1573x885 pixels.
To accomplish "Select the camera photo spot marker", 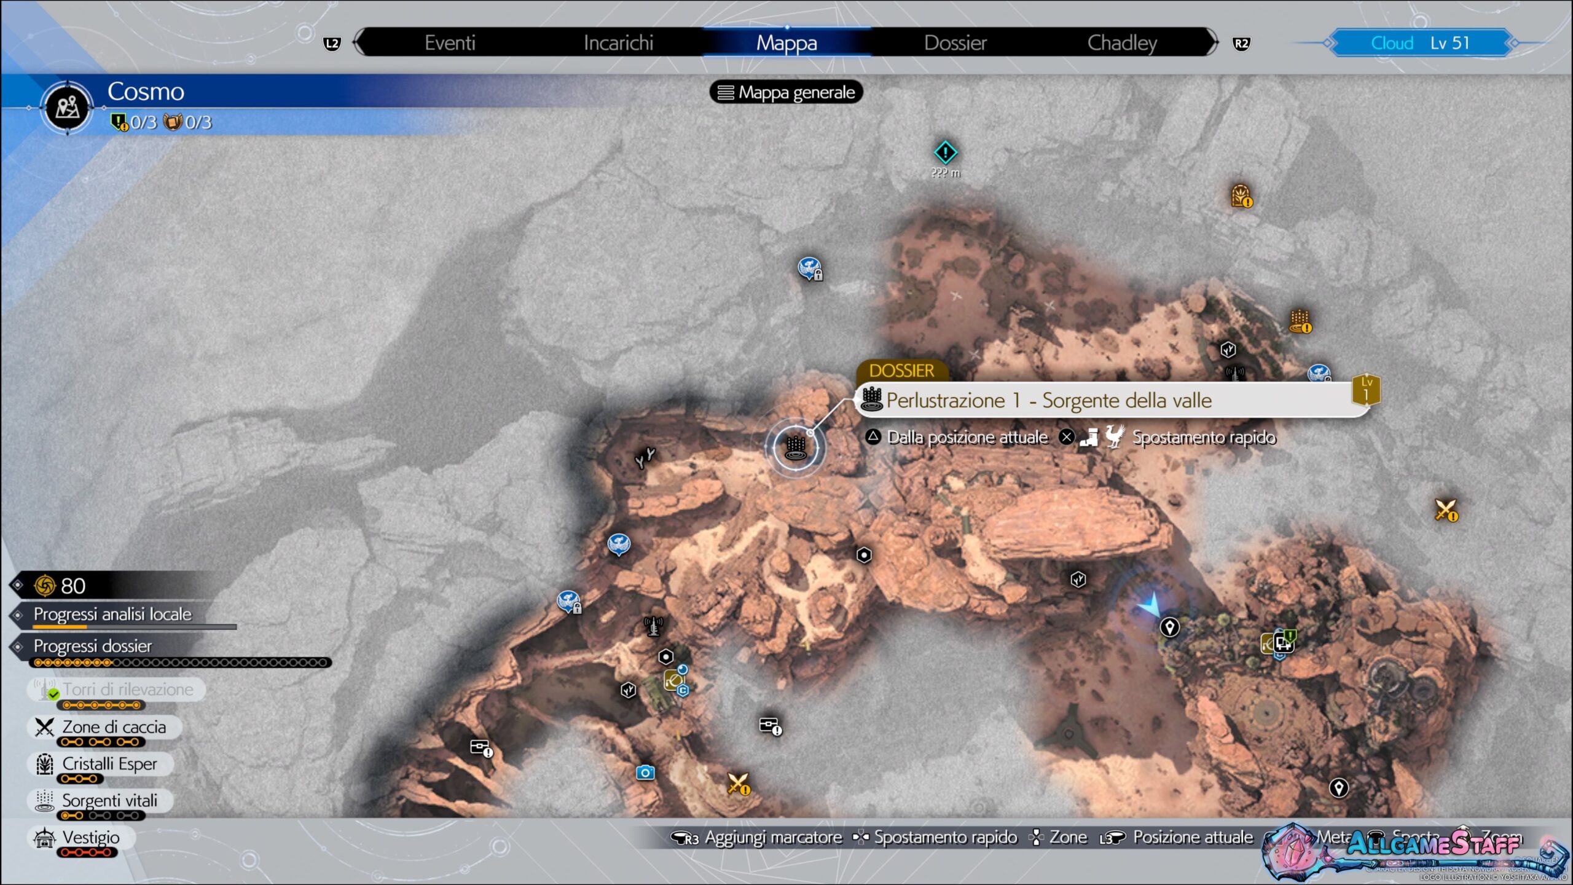I will pyautogui.click(x=645, y=773).
